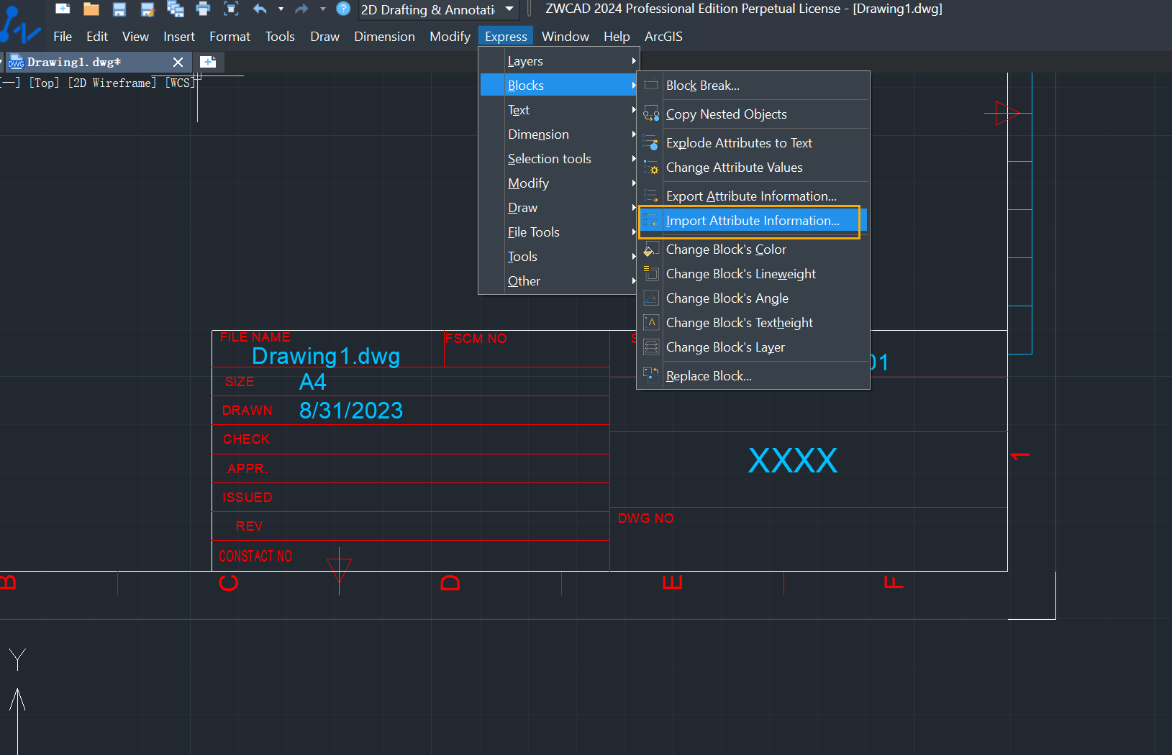This screenshot has width=1172, height=755.
Task: Click the Drawing1.dwg title block text
Action: pos(326,356)
